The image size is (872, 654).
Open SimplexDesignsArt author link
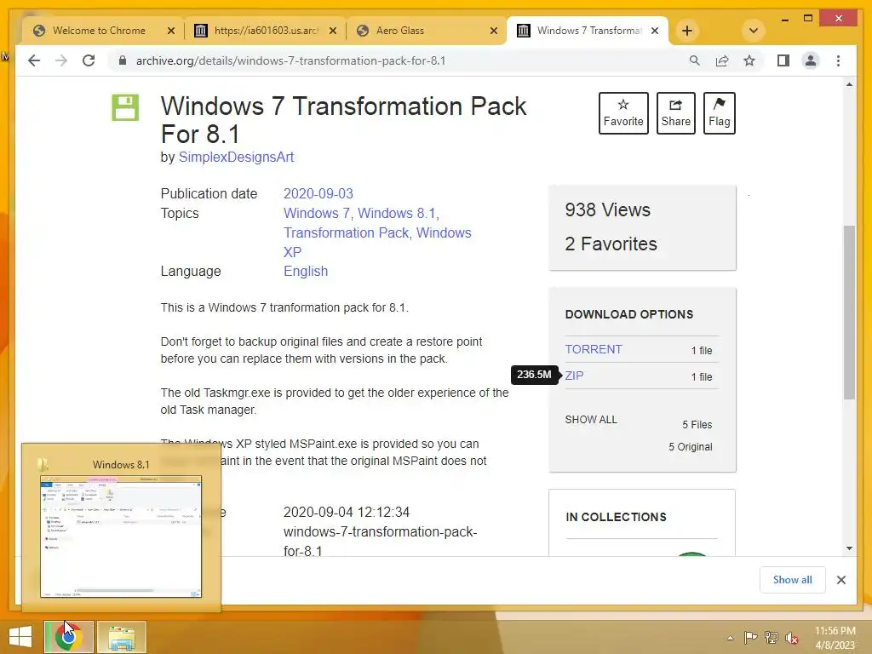point(236,158)
